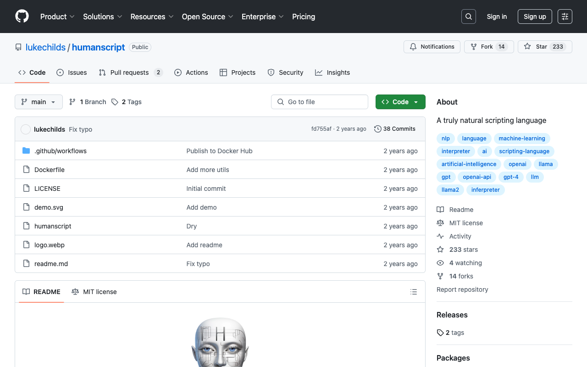
Task: Open the logo.webp file
Action: click(x=50, y=245)
